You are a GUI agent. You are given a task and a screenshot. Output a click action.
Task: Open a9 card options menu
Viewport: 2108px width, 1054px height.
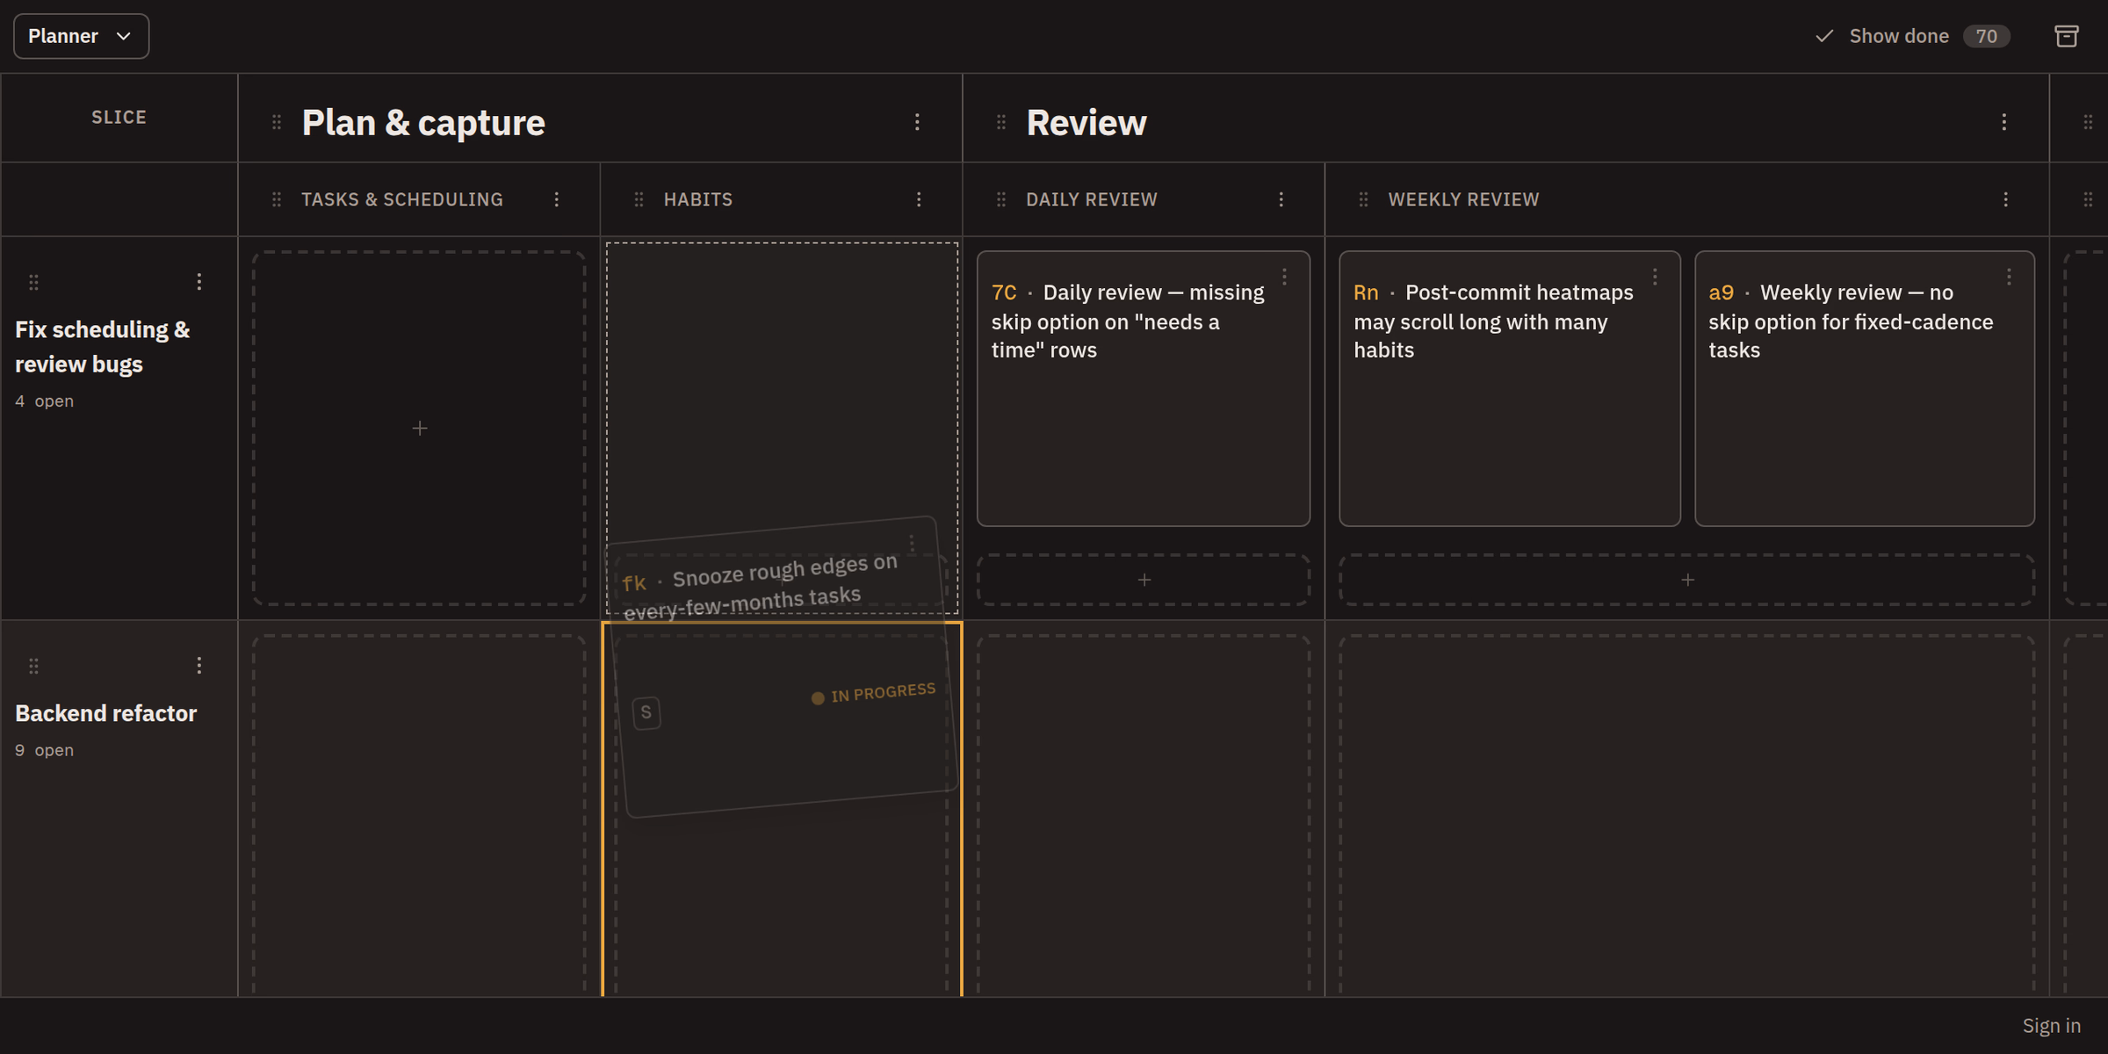[2010, 278]
